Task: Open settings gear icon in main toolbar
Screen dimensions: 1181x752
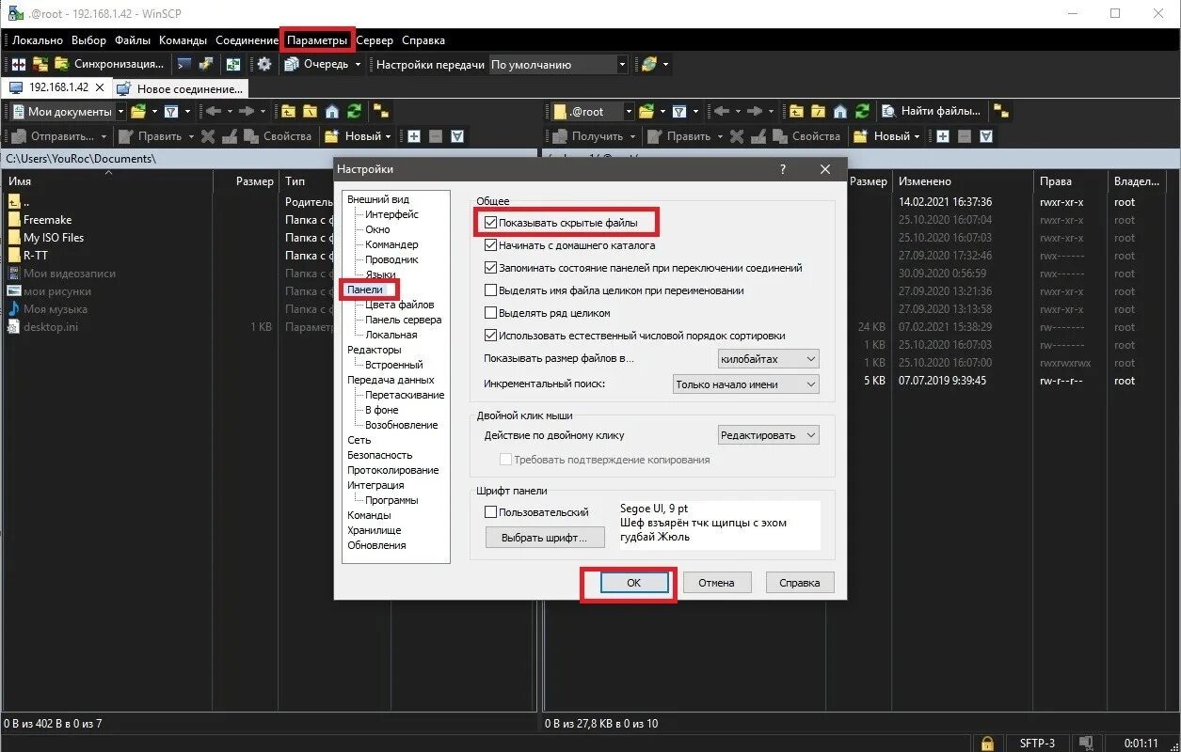Action: 264,65
